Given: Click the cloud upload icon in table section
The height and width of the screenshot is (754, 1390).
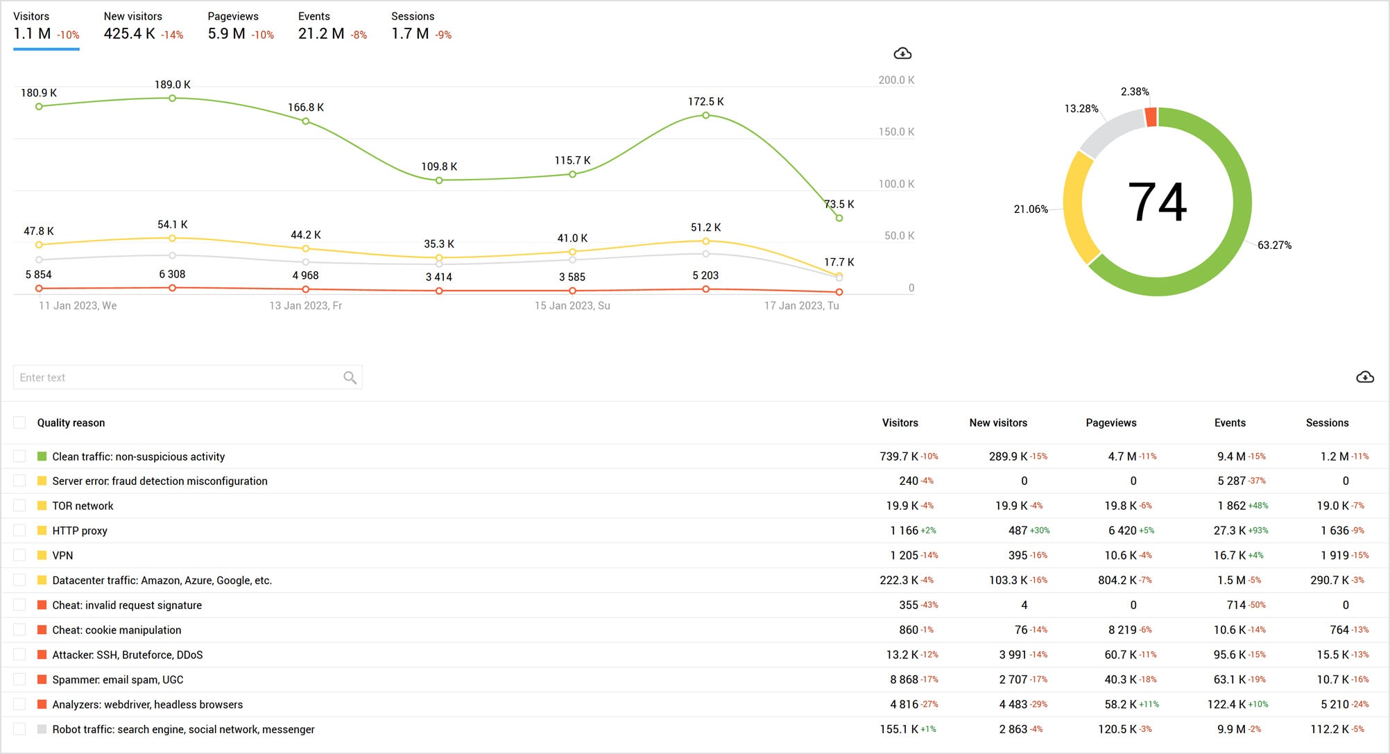Looking at the screenshot, I should [x=1363, y=377].
